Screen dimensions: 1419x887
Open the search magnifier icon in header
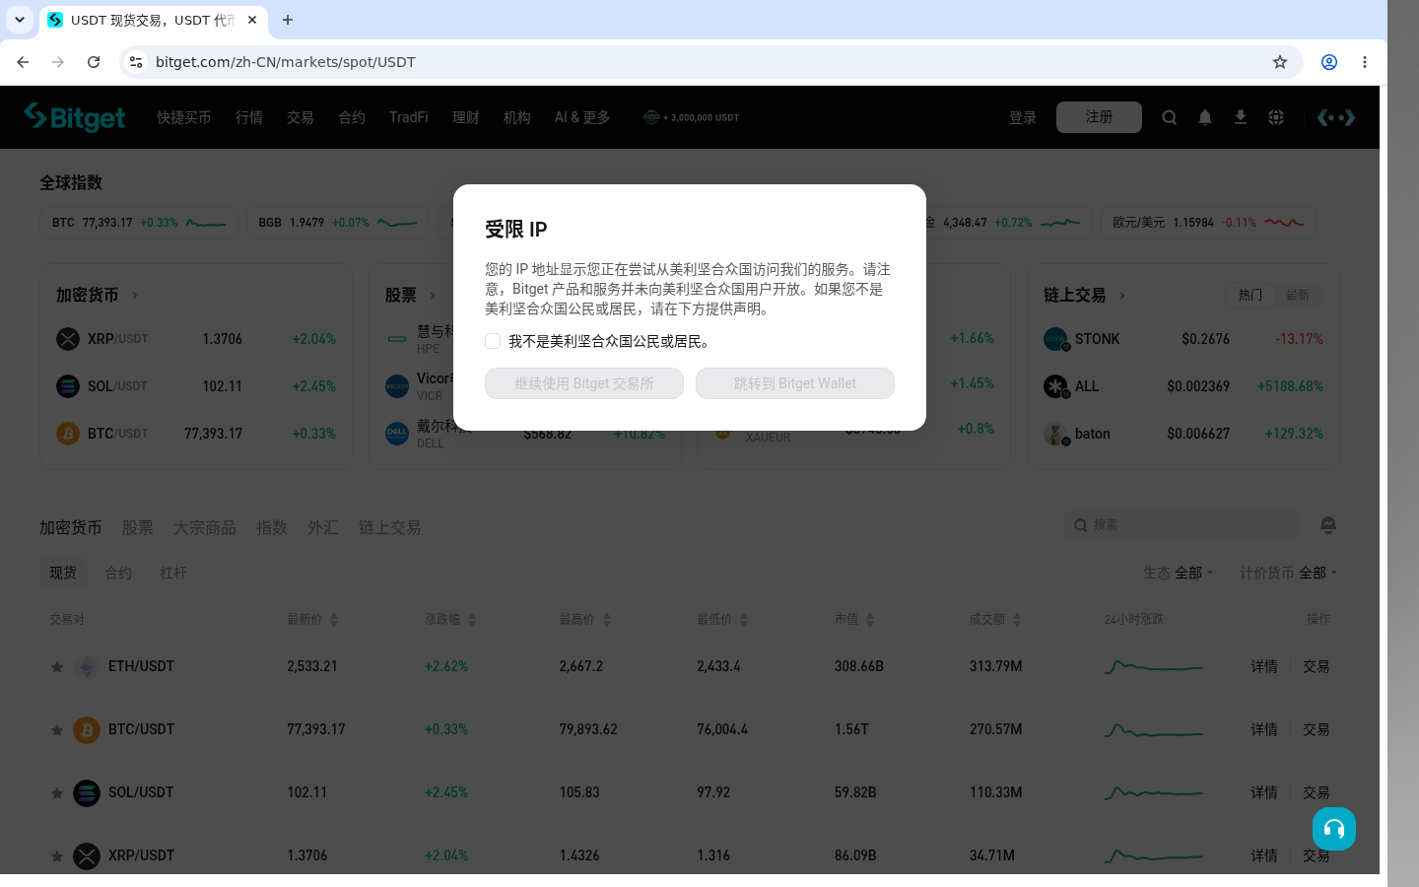[x=1170, y=117]
